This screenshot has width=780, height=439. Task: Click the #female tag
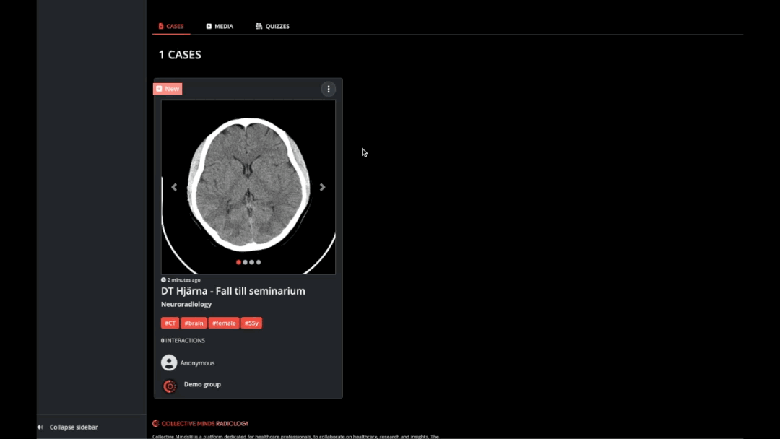pyautogui.click(x=223, y=323)
